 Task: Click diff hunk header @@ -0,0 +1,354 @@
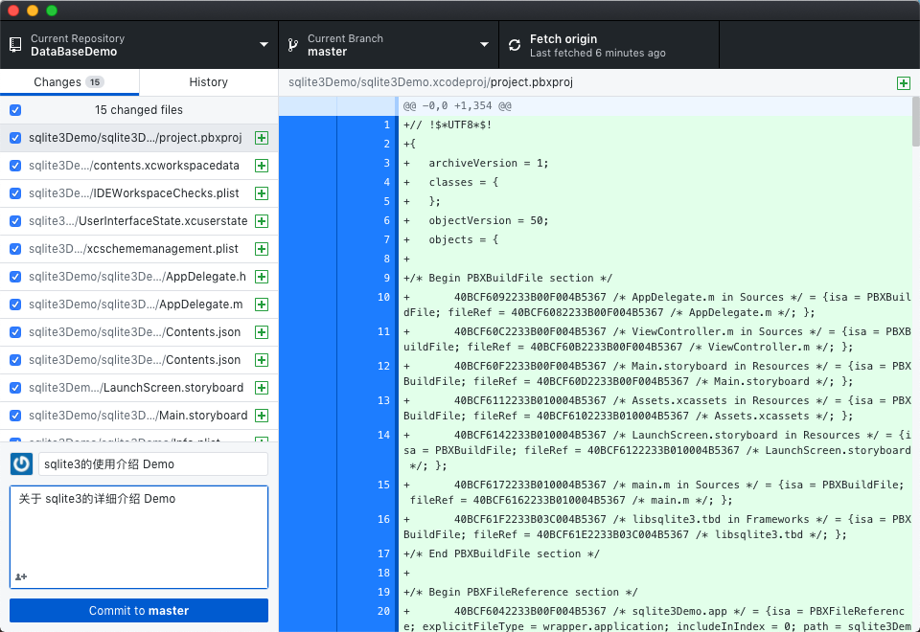click(x=457, y=106)
